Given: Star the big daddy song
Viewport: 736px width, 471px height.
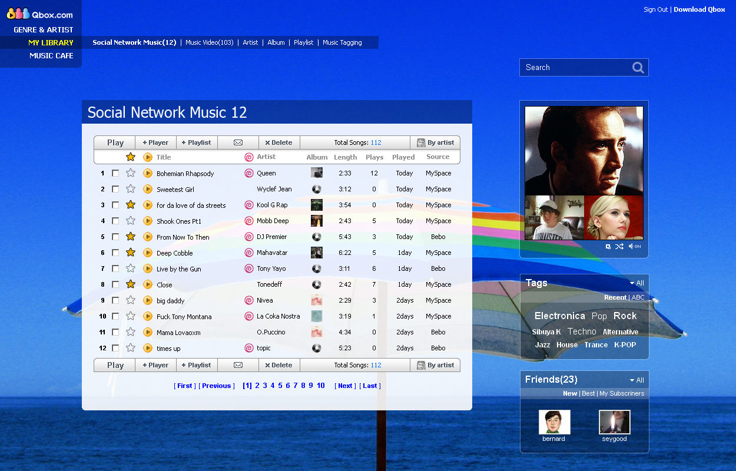Looking at the screenshot, I should (x=131, y=300).
